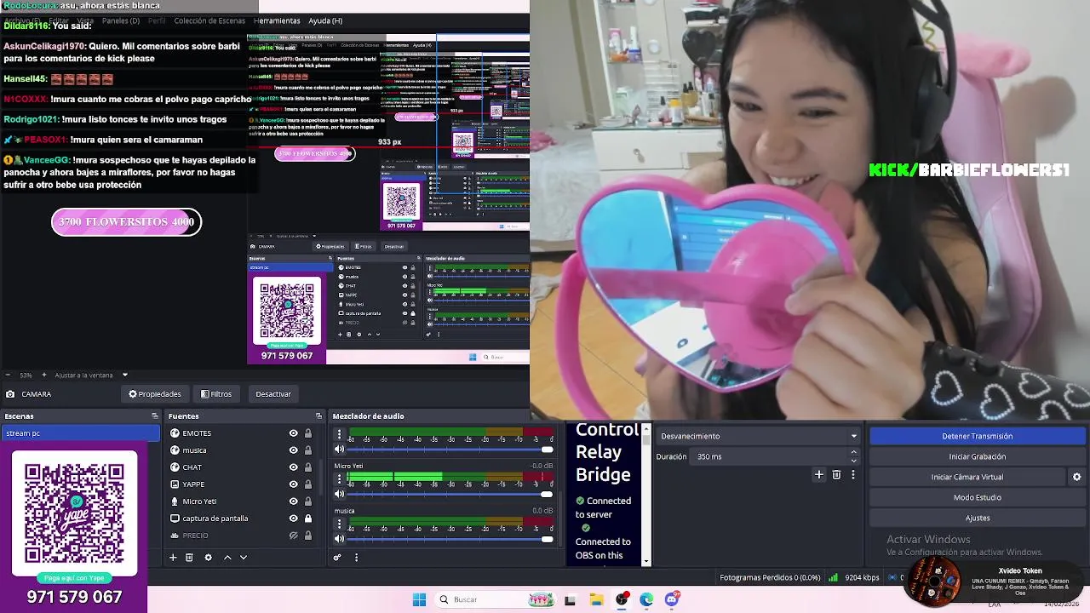Open File Explorer from the taskbar
The height and width of the screenshot is (613, 1090).
pos(596,599)
